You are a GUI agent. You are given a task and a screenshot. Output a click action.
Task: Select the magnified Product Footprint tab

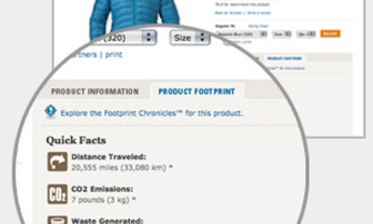click(x=197, y=91)
